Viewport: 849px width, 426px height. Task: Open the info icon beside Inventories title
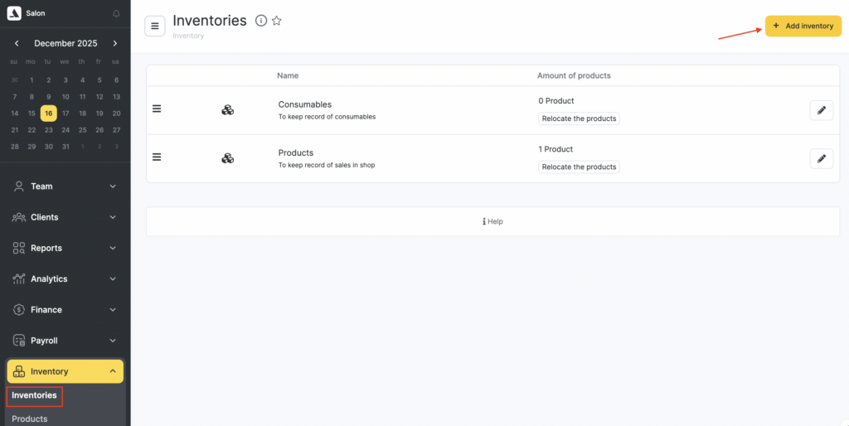tap(261, 21)
